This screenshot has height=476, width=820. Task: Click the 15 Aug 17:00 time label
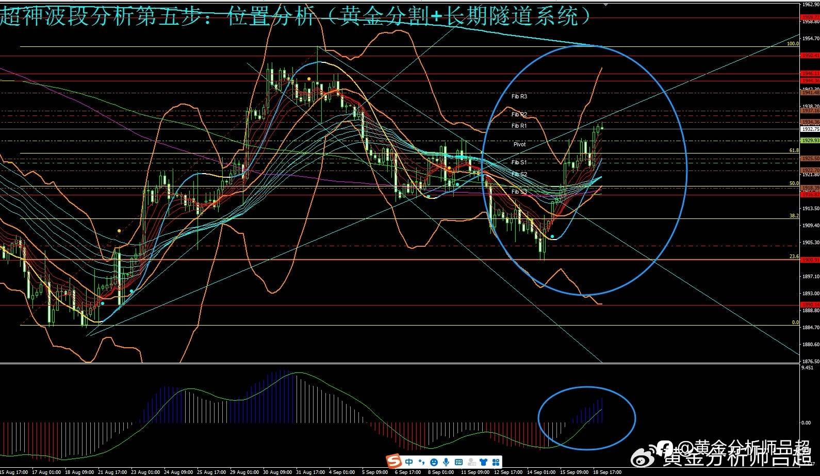[x=14, y=472]
